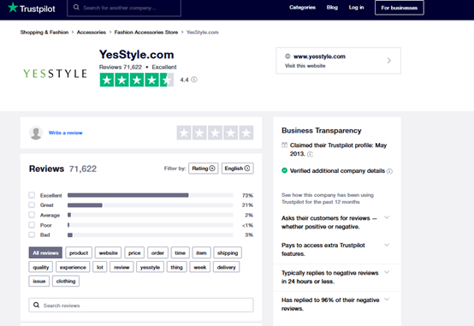Click the Bad 3% rating bar
The height and width of the screenshot is (326, 474).
coord(151,234)
